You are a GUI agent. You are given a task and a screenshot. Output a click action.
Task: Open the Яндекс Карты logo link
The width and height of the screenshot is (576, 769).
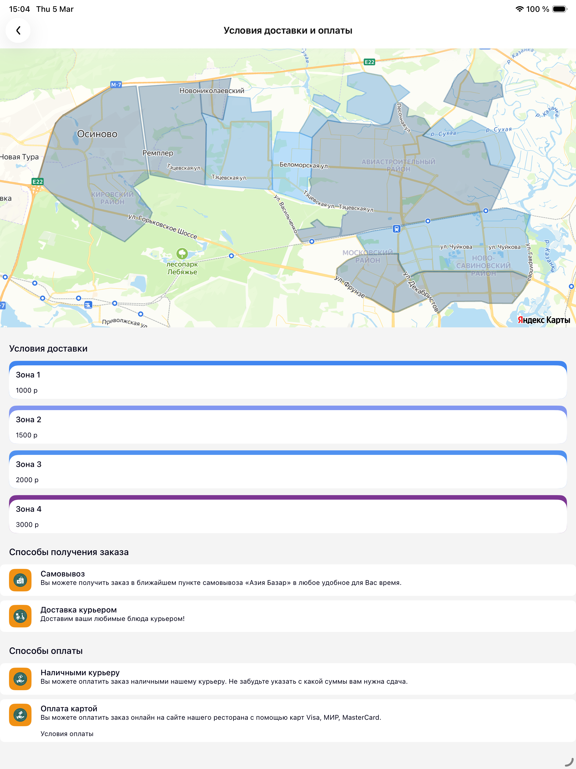[x=544, y=320]
